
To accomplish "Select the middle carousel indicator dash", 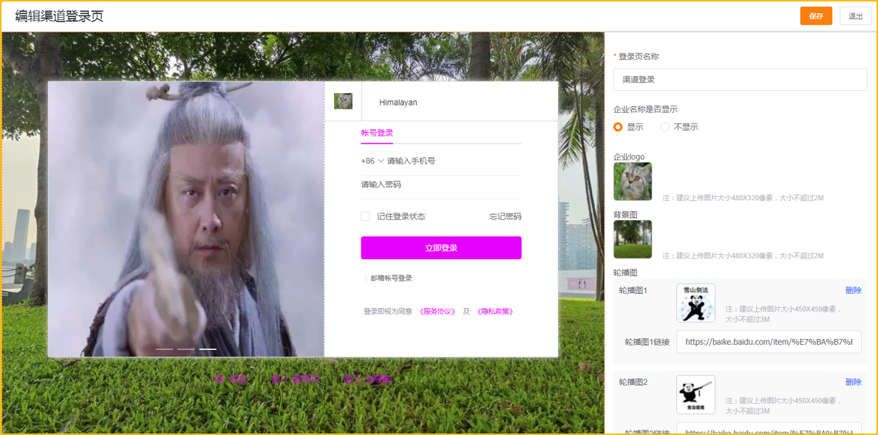I will (x=186, y=349).
